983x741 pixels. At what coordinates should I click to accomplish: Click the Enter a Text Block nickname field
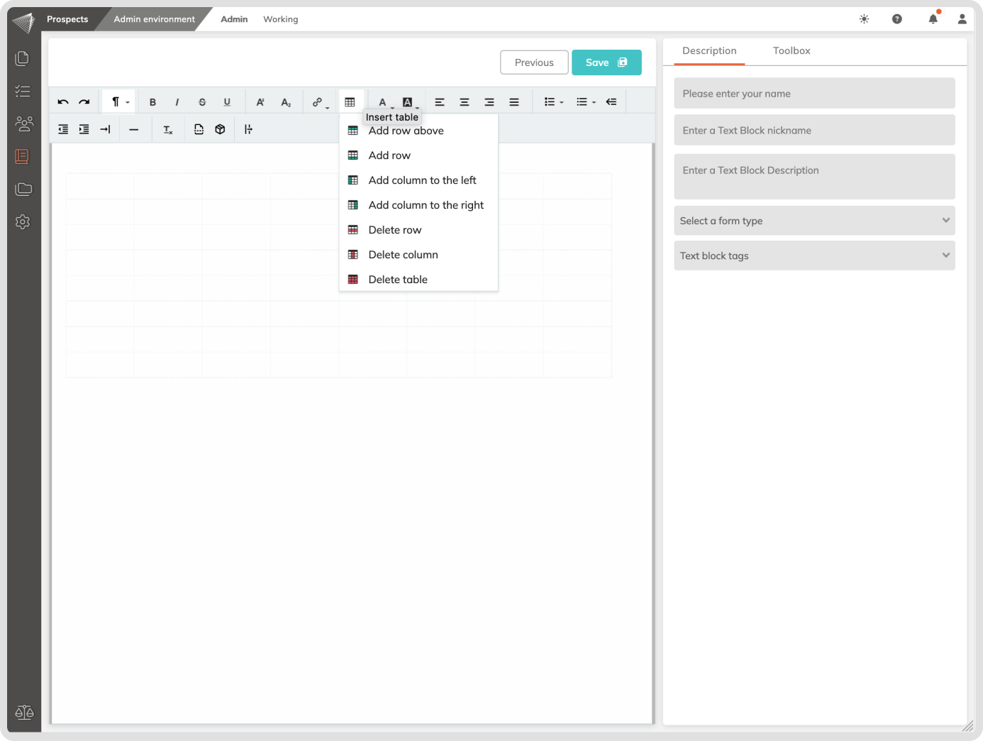(x=813, y=131)
